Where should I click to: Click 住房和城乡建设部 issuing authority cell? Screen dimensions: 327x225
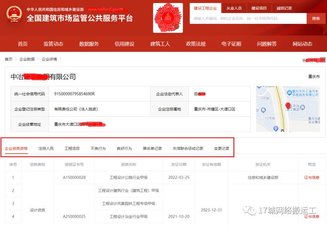(x=263, y=178)
